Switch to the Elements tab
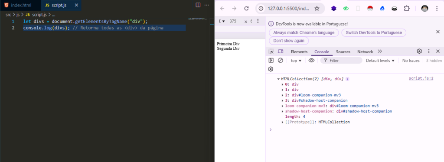 click(299, 52)
